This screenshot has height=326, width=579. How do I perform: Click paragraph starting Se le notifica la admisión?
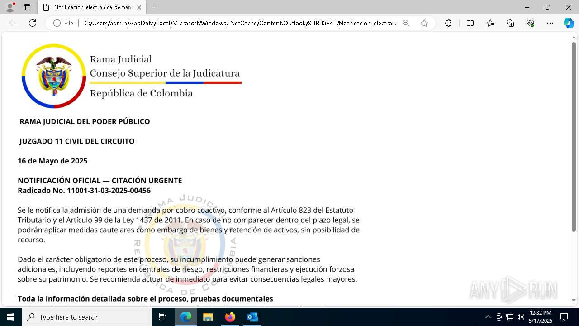189,225
